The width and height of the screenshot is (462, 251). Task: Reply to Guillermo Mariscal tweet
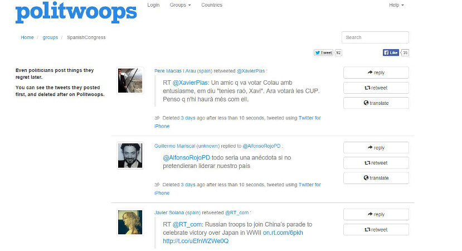(x=376, y=148)
